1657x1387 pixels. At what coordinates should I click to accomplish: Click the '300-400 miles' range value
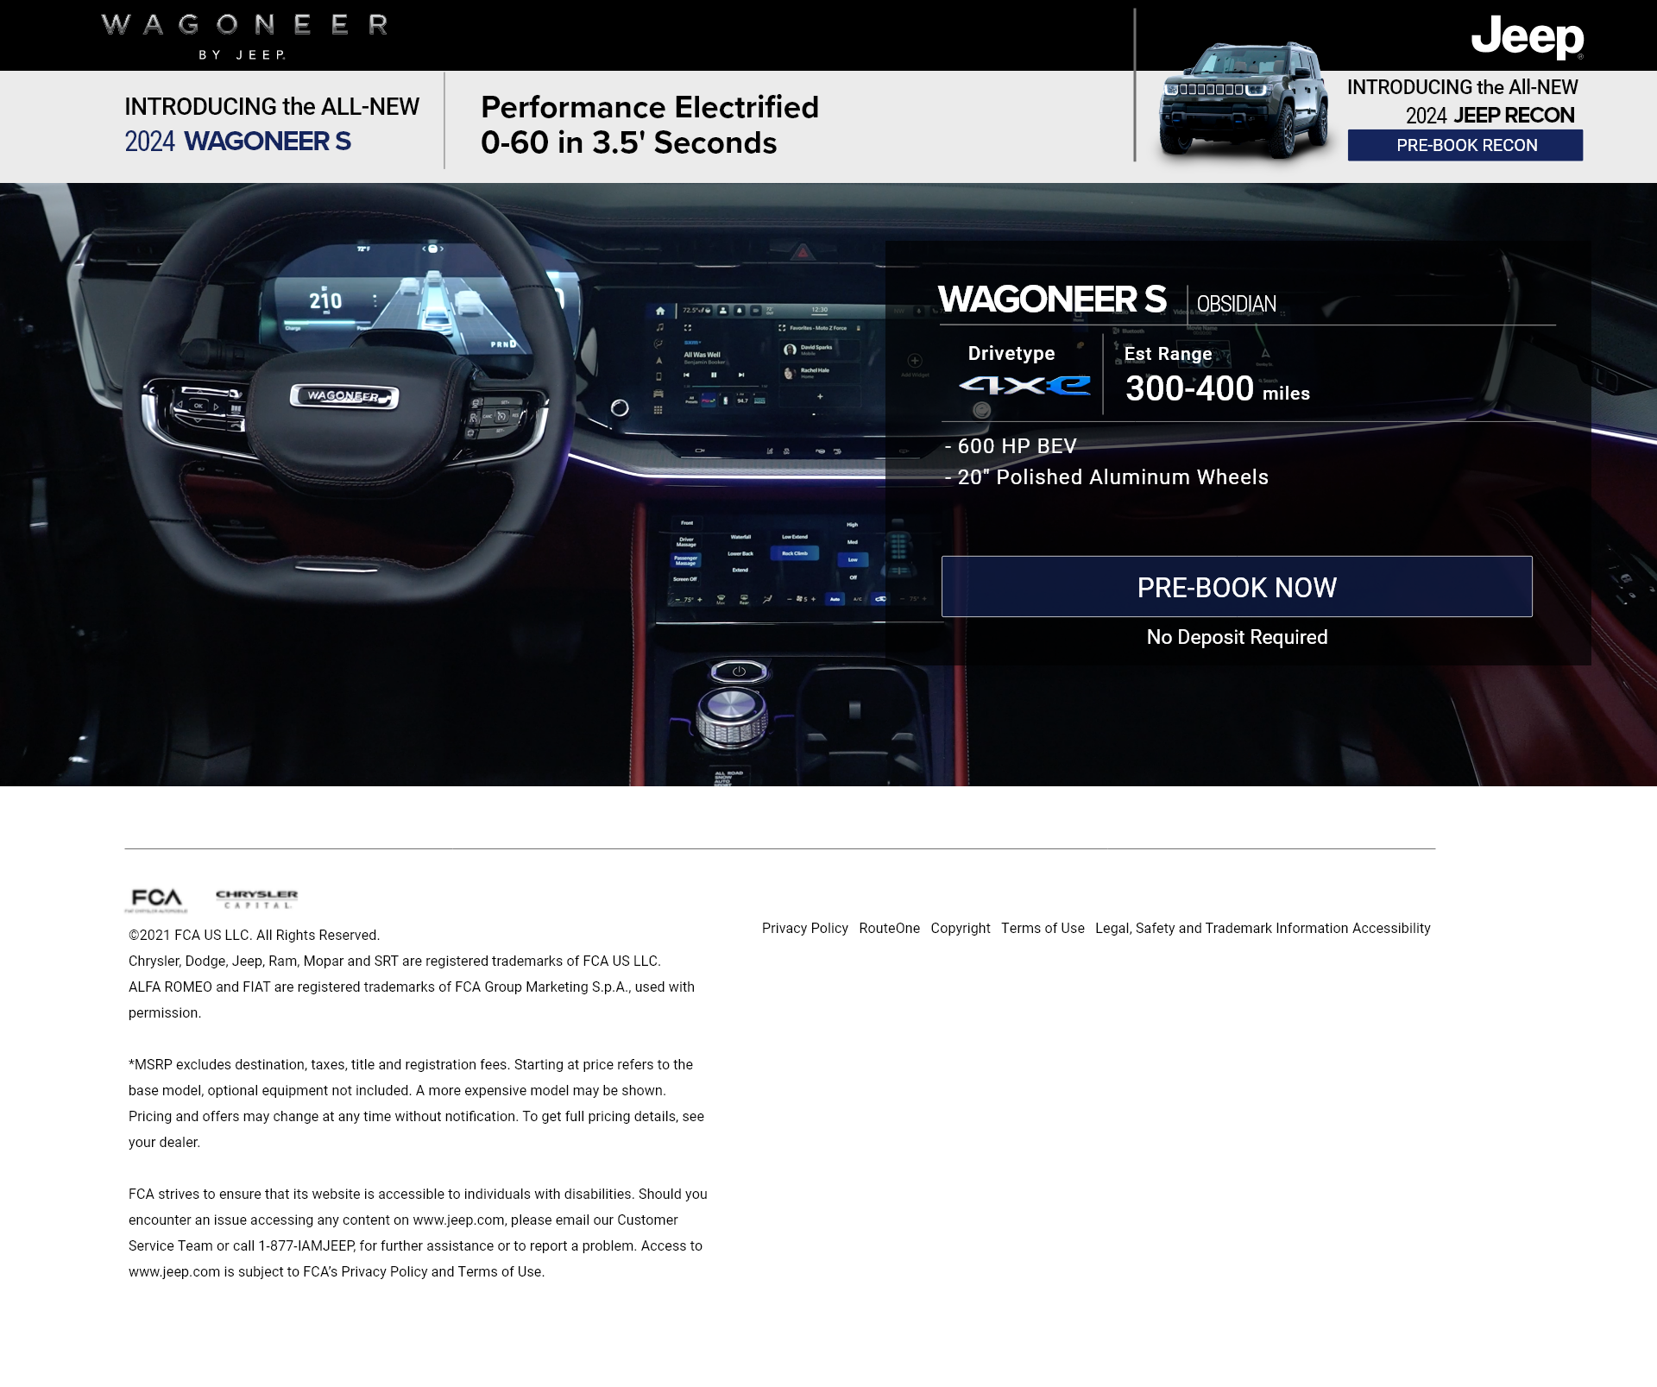pyautogui.click(x=1217, y=388)
